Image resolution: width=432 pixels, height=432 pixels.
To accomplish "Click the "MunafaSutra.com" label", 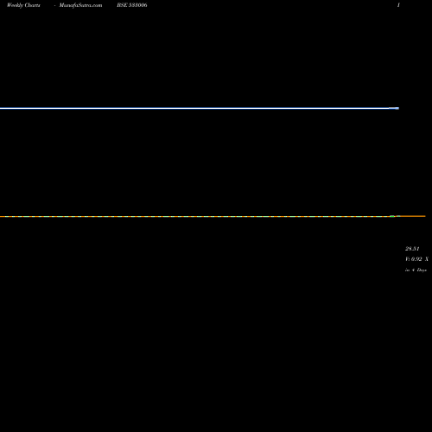I will tap(80, 5).
